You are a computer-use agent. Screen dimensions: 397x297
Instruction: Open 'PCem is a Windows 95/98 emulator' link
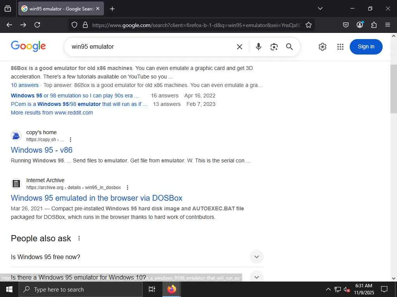point(79,104)
